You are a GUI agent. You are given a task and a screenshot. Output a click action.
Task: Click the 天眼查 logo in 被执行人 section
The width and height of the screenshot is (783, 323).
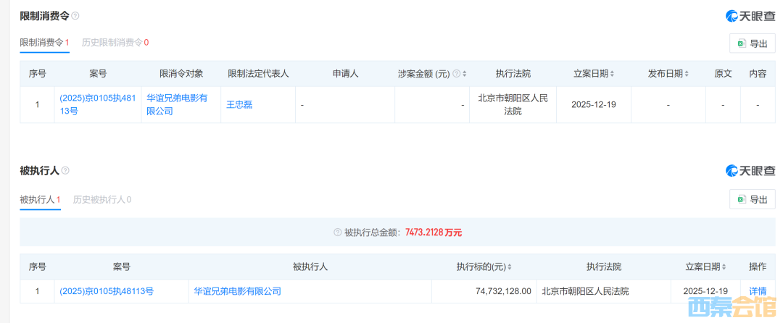(750, 171)
